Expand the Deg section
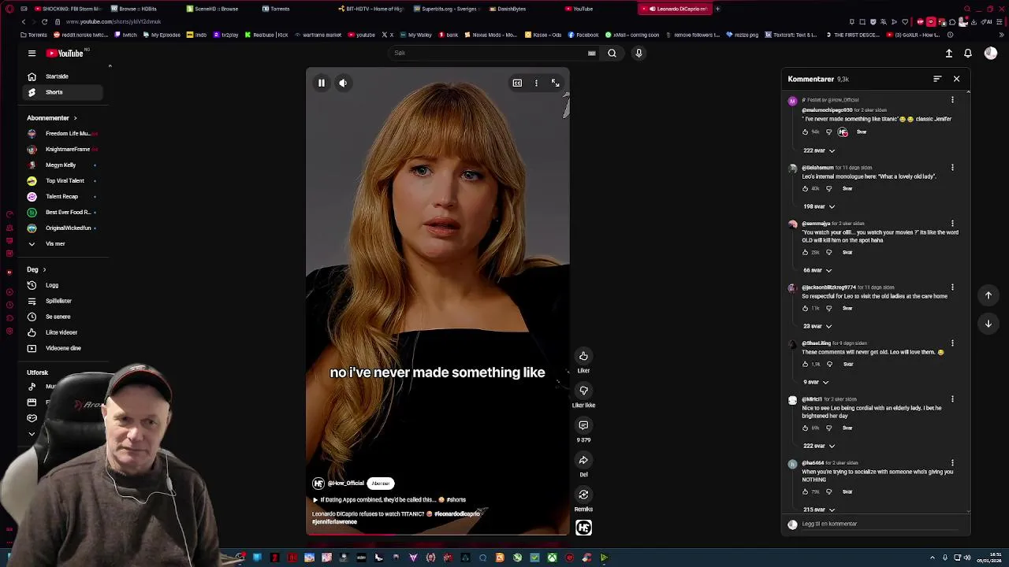Image resolution: width=1009 pixels, height=567 pixels. click(36, 269)
